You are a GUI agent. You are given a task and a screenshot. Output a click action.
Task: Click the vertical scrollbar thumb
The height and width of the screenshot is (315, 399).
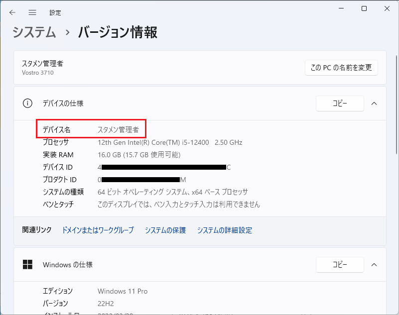[x=397, y=104]
